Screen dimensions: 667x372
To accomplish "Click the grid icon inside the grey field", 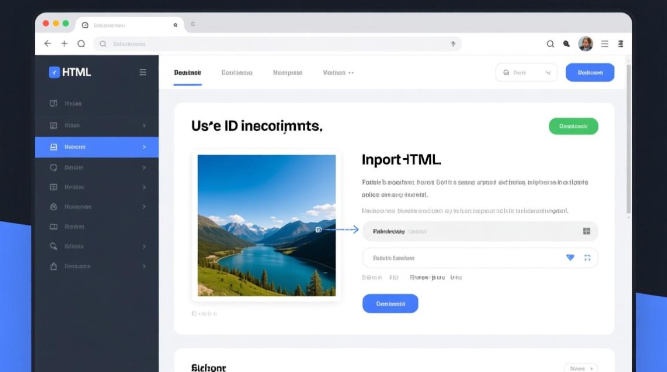I will click(587, 231).
